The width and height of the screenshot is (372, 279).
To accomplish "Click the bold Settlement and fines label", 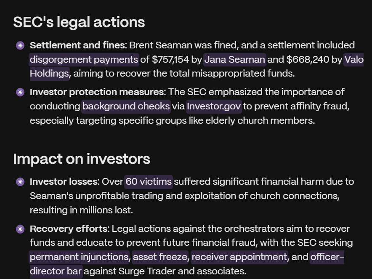I will tap(79, 45).
